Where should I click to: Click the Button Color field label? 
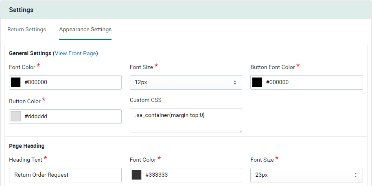[25, 101]
